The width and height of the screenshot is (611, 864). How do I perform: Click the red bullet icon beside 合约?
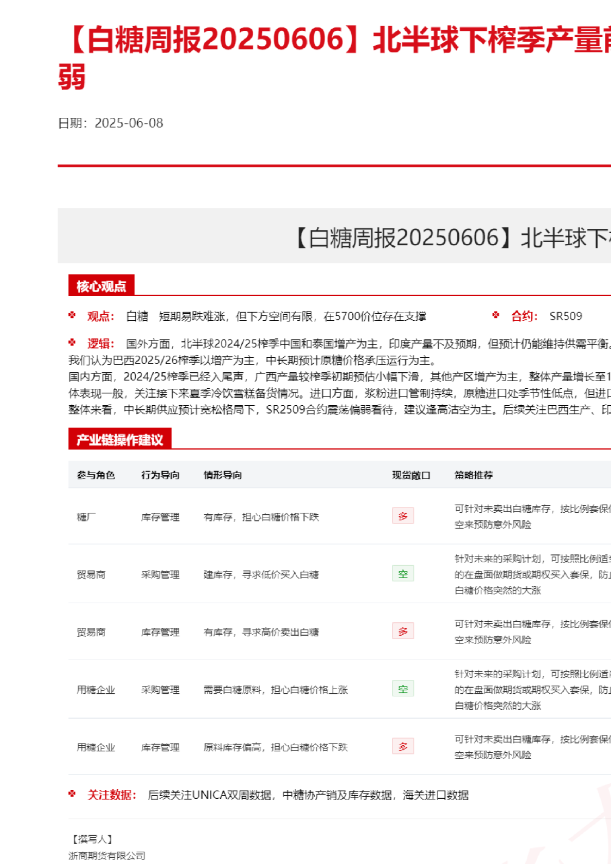tap(496, 315)
